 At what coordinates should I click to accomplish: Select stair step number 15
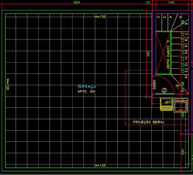coord(182,90)
